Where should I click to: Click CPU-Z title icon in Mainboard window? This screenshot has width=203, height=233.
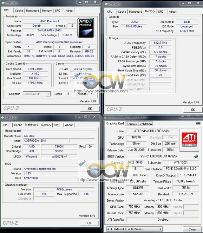3,118
